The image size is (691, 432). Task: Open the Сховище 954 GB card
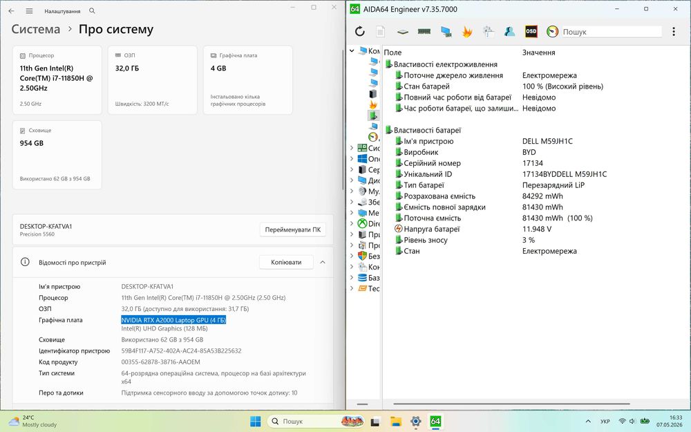(x=57, y=155)
